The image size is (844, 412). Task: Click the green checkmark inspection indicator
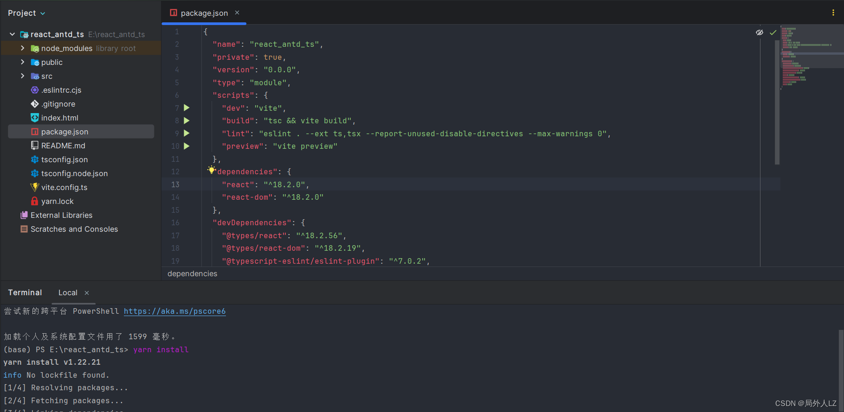click(x=773, y=32)
